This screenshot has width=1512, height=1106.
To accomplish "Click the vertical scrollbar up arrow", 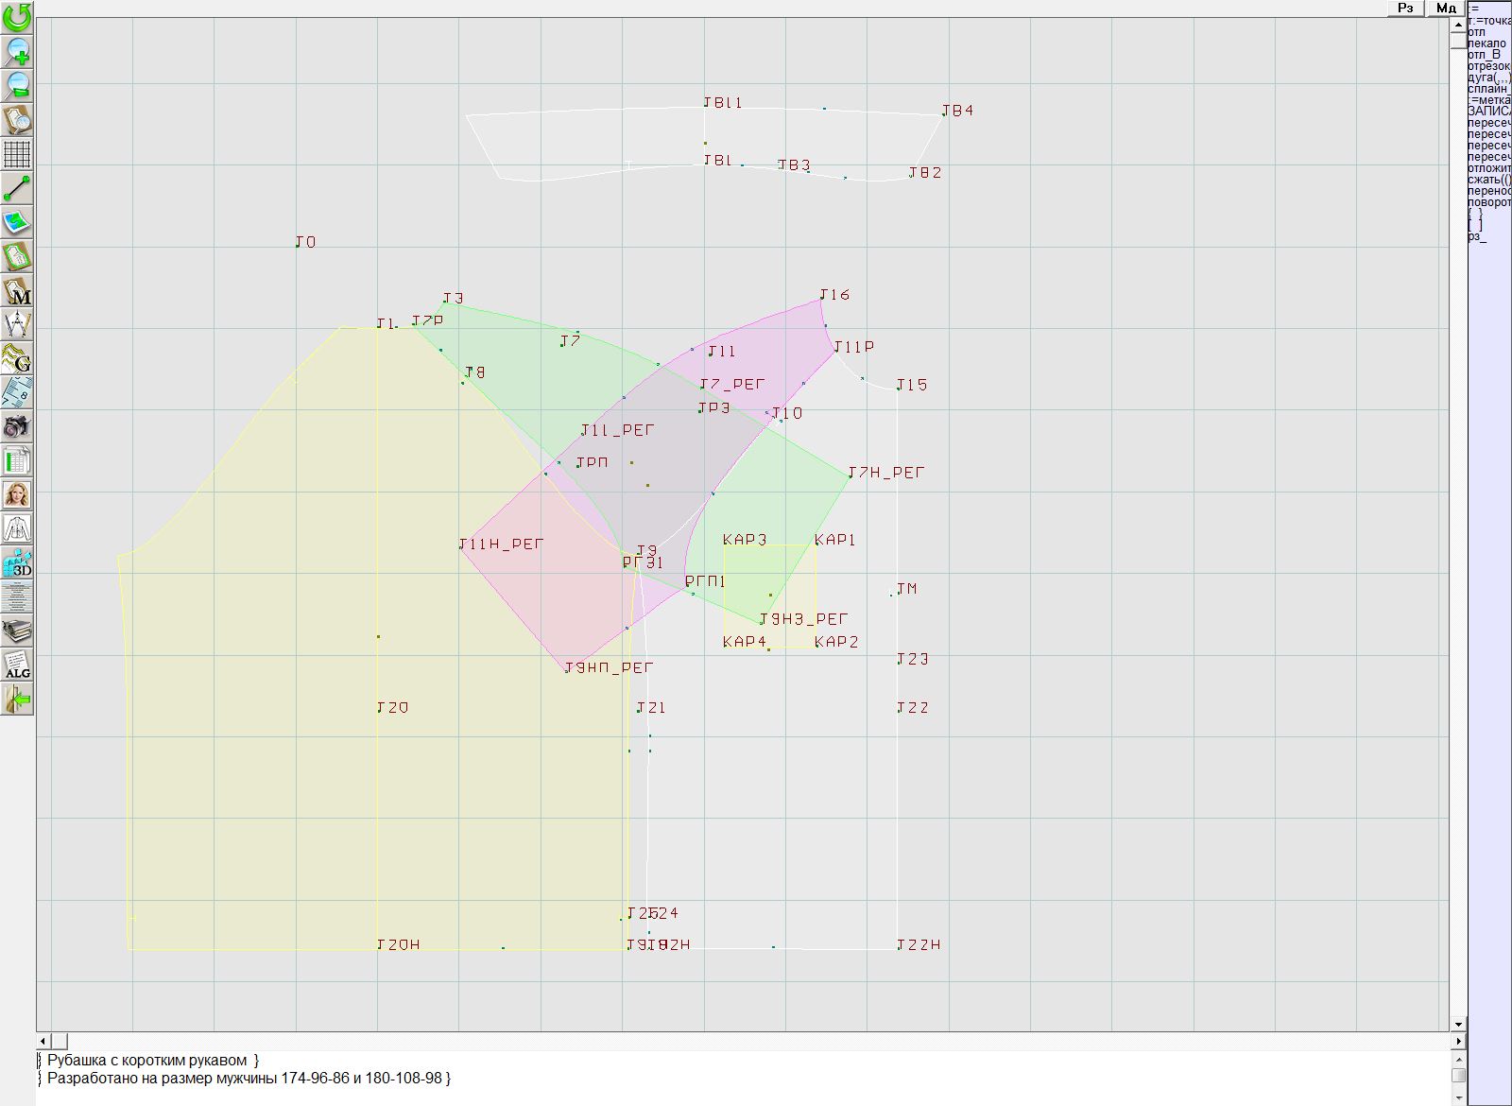I will pos(1458,23).
